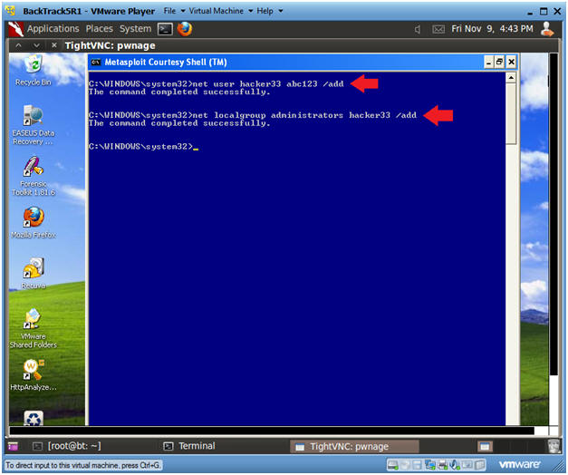Launch terminal from top panel icon

click(x=165, y=29)
